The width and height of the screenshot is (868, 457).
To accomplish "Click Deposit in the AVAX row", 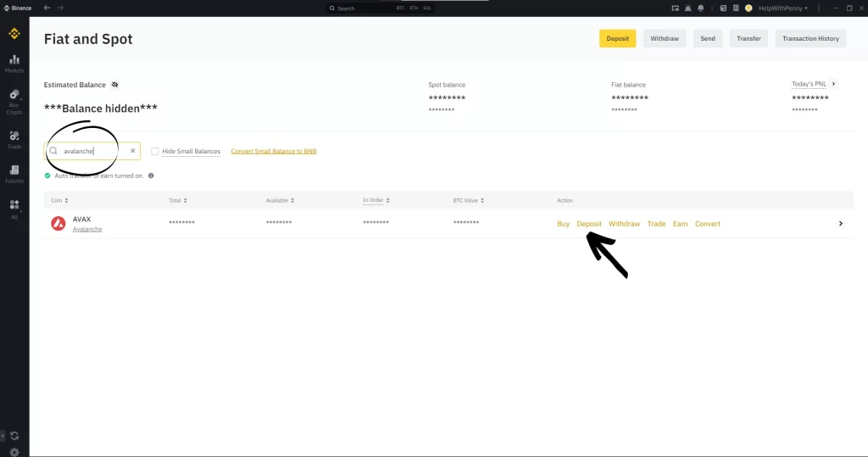I will pos(589,224).
